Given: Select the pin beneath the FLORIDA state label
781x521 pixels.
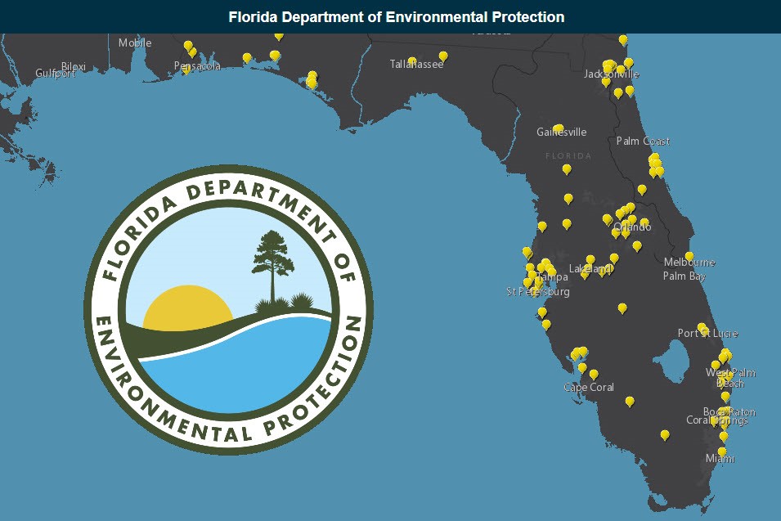Looking at the screenshot, I should point(567,169).
